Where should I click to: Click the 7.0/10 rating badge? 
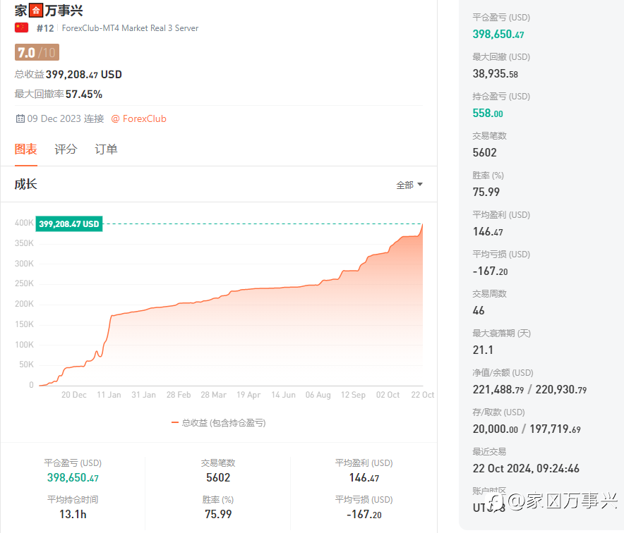click(x=37, y=52)
